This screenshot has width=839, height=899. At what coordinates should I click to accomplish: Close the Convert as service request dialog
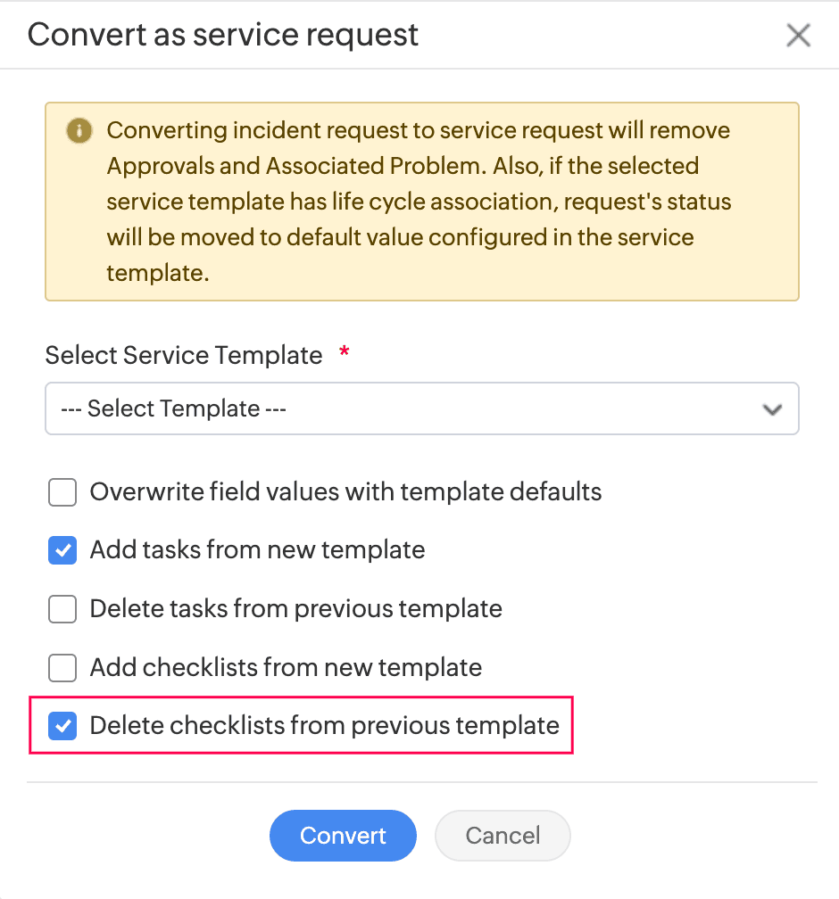[x=798, y=36]
